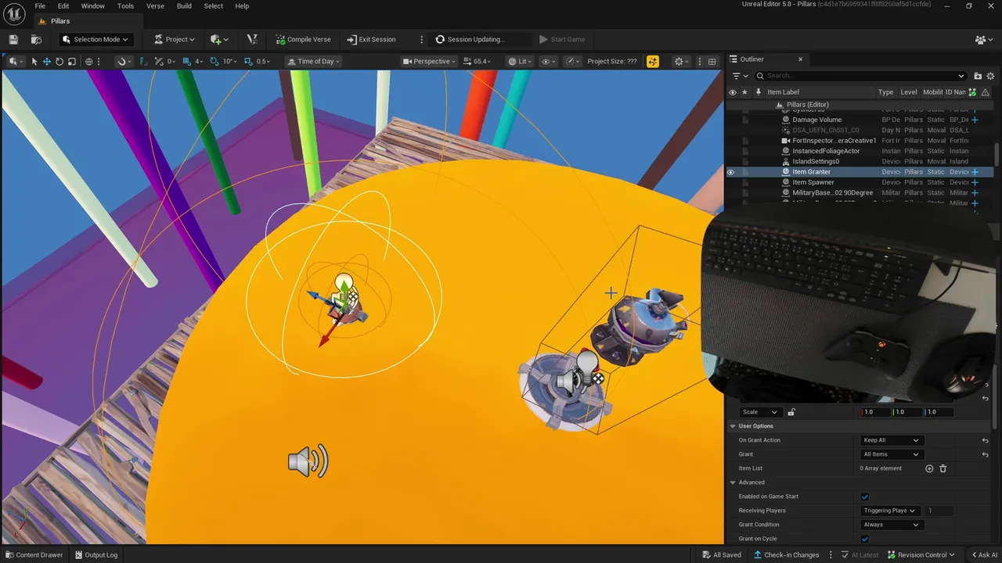Open the Selection Mode dropdown
The image size is (1002, 563).
95,39
